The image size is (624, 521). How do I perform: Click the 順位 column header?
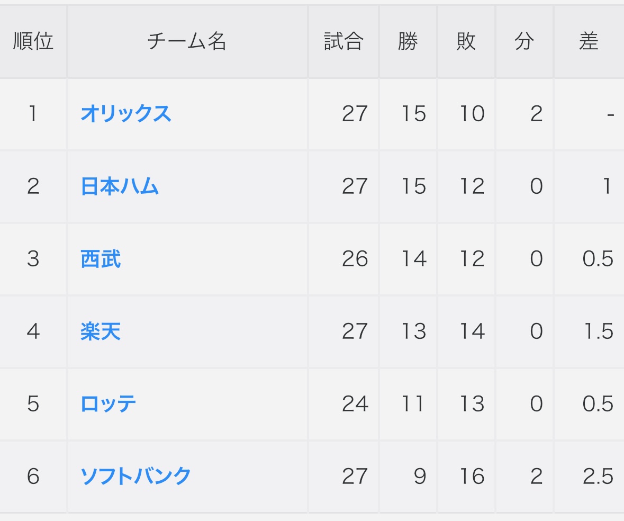pyautogui.click(x=33, y=41)
